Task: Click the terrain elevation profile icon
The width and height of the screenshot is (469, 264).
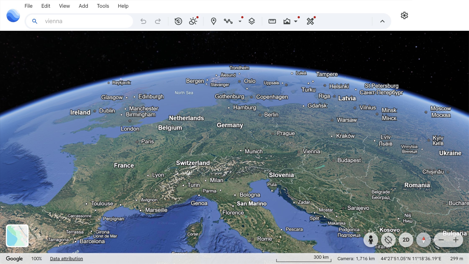Action: click(287, 21)
